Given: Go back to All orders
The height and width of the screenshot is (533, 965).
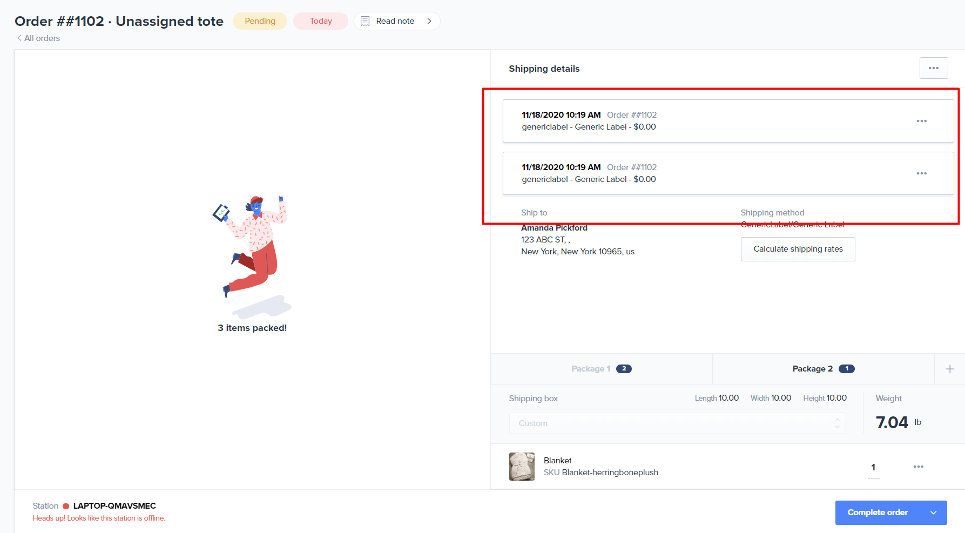Looking at the screenshot, I should point(42,38).
